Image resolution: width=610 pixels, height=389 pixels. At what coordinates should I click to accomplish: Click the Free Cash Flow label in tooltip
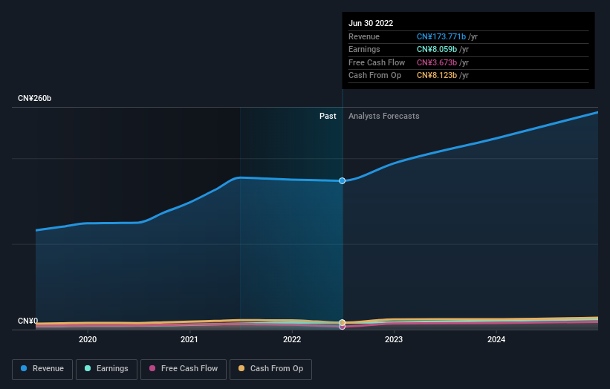[x=377, y=62]
